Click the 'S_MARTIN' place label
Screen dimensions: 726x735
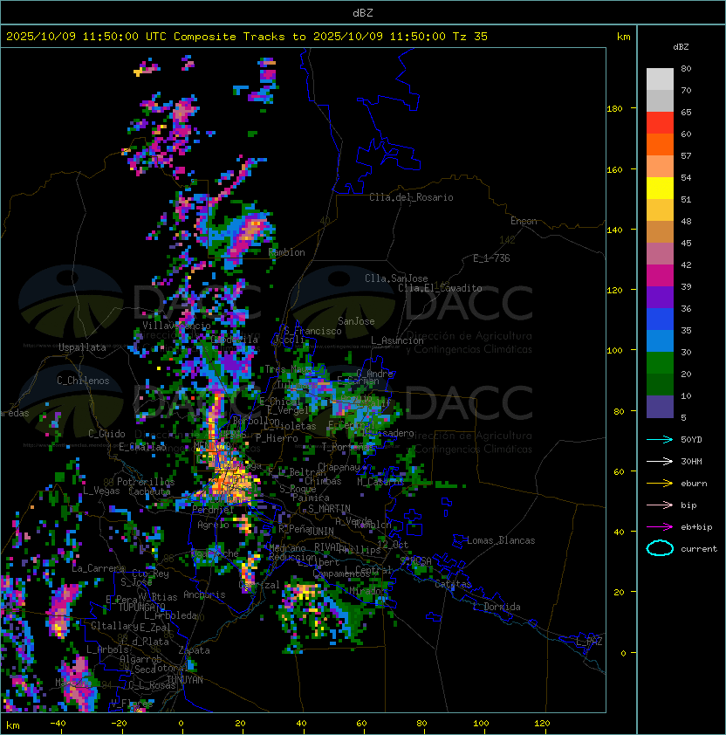(x=329, y=509)
